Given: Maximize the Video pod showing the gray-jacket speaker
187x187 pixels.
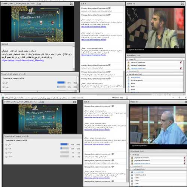Looking at the screenshot, I should point(182,4).
